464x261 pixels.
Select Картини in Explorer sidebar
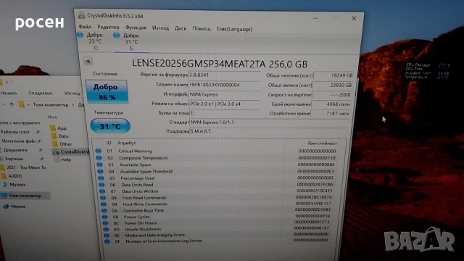click(14, 159)
